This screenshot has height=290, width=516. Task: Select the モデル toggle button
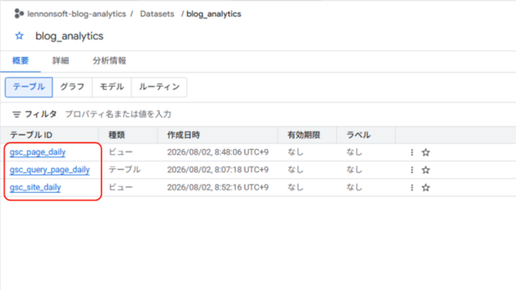(112, 87)
